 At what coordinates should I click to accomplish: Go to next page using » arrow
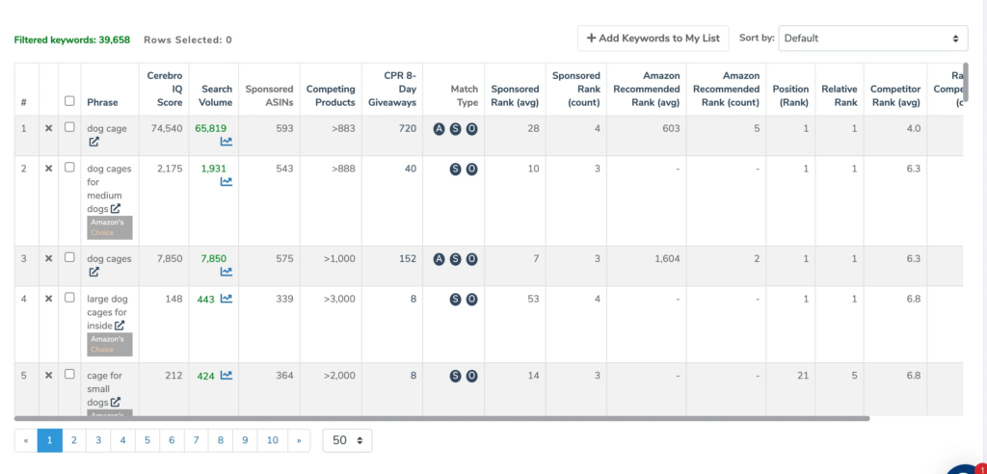pyautogui.click(x=299, y=440)
